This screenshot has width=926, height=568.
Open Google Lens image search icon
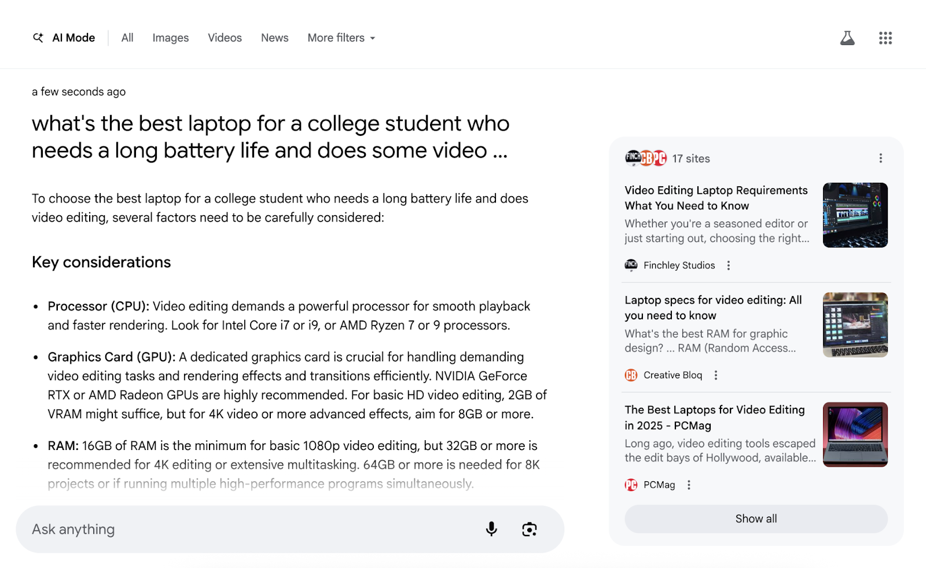pos(530,529)
